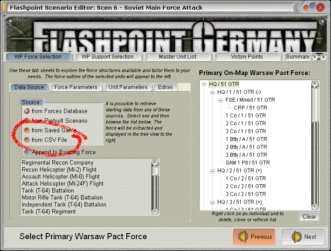Close the Scenario Editor window

321,7
